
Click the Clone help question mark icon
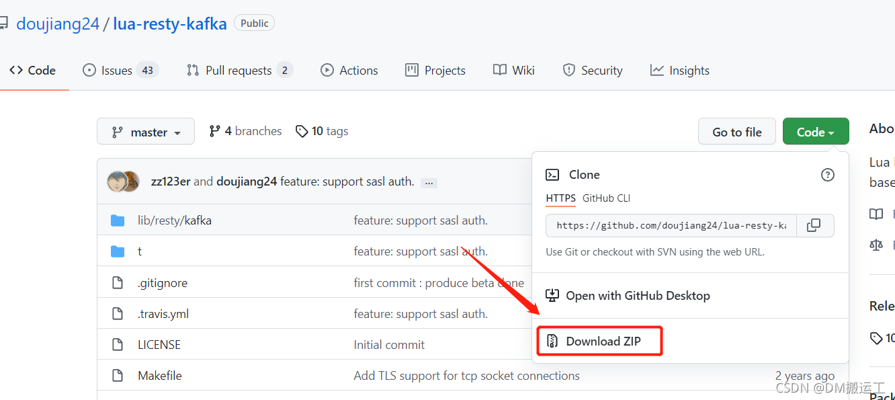tap(828, 175)
